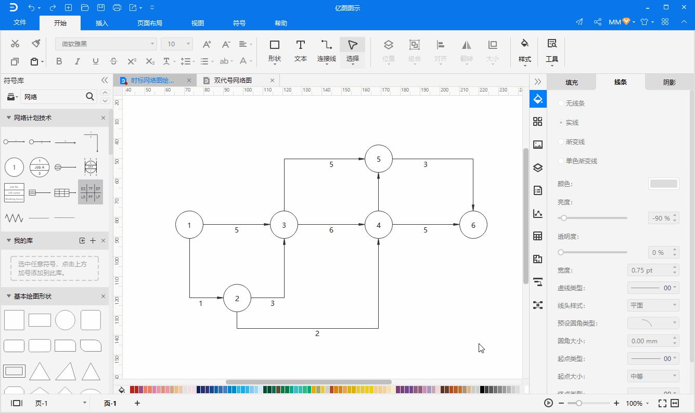Click the 页-1 page tab at bottom
Image resolution: width=695 pixels, height=413 pixels.
(x=110, y=403)
